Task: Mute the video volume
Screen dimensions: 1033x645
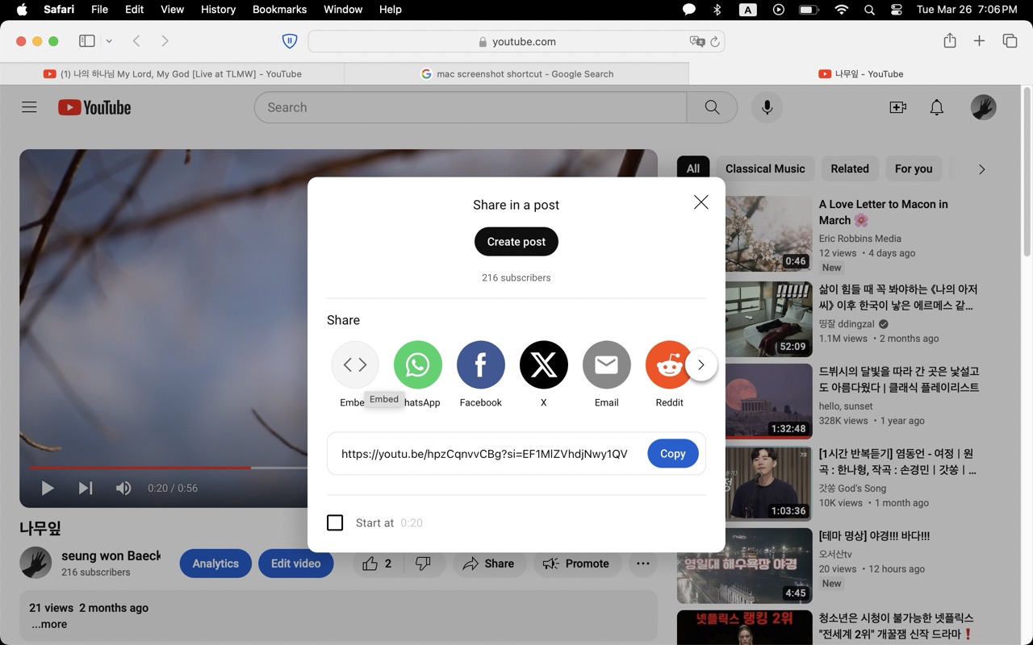Action: pos(123,488)
